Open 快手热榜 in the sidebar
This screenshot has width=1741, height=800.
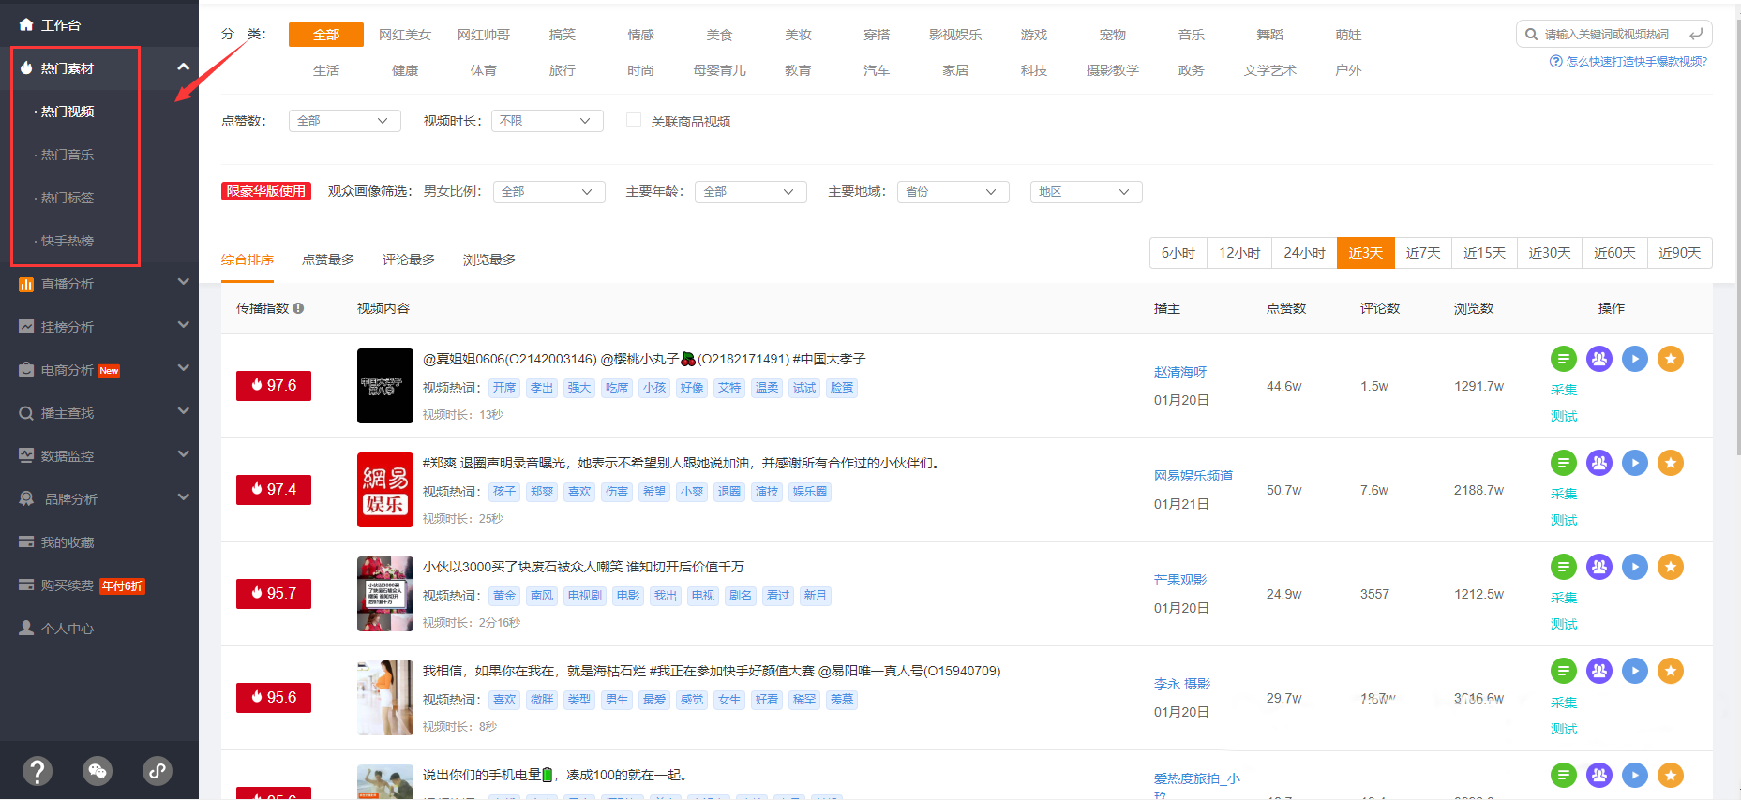pos(68,241)
